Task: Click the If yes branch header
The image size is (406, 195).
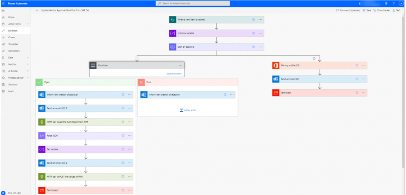Action: coord(86,82)
